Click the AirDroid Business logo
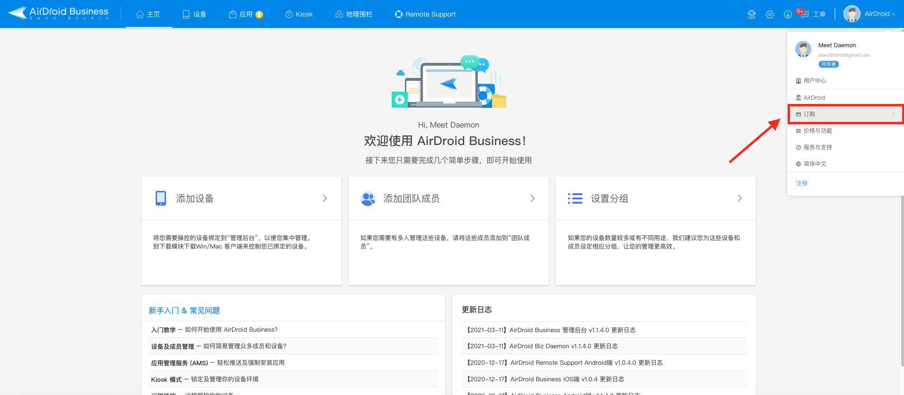 click(59, 13)
